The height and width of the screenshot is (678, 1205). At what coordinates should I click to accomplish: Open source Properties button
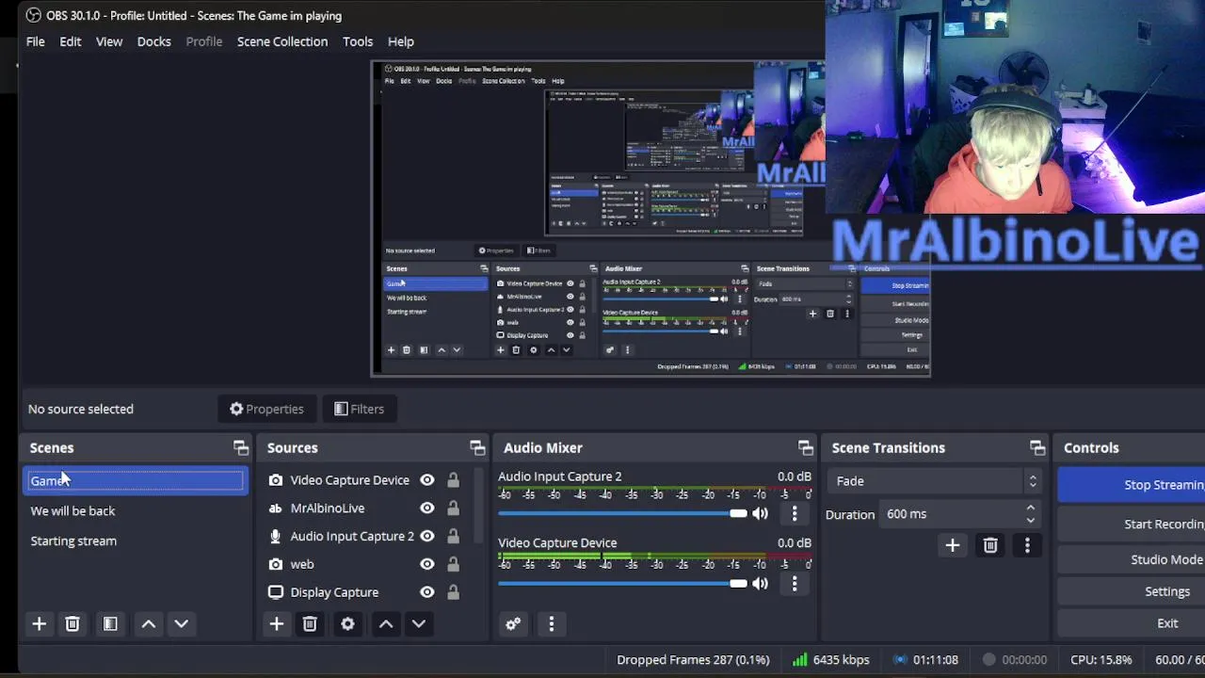[x=266, y=409]
